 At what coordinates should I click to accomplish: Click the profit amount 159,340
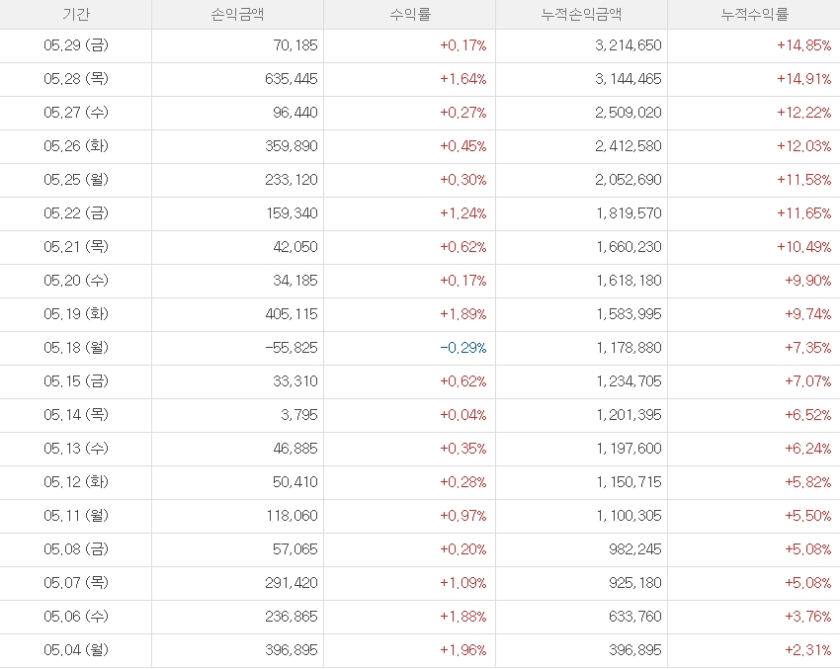pyautogui.click(x=292, y=213)
